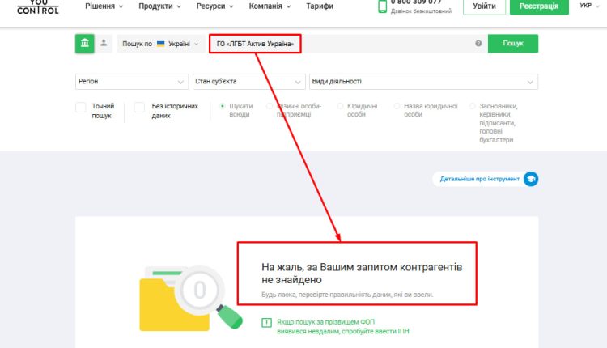Image resolution: width=607 pixels, height=348 pixels.
Task: Click the green exclamation hint icon
Action: click(266, 323)
